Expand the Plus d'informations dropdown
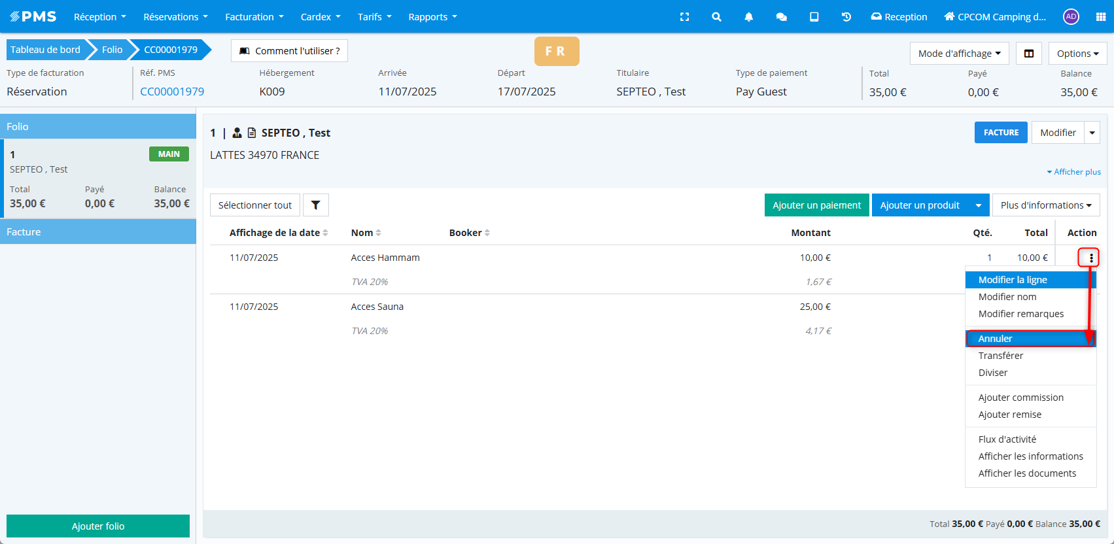 1045,205
